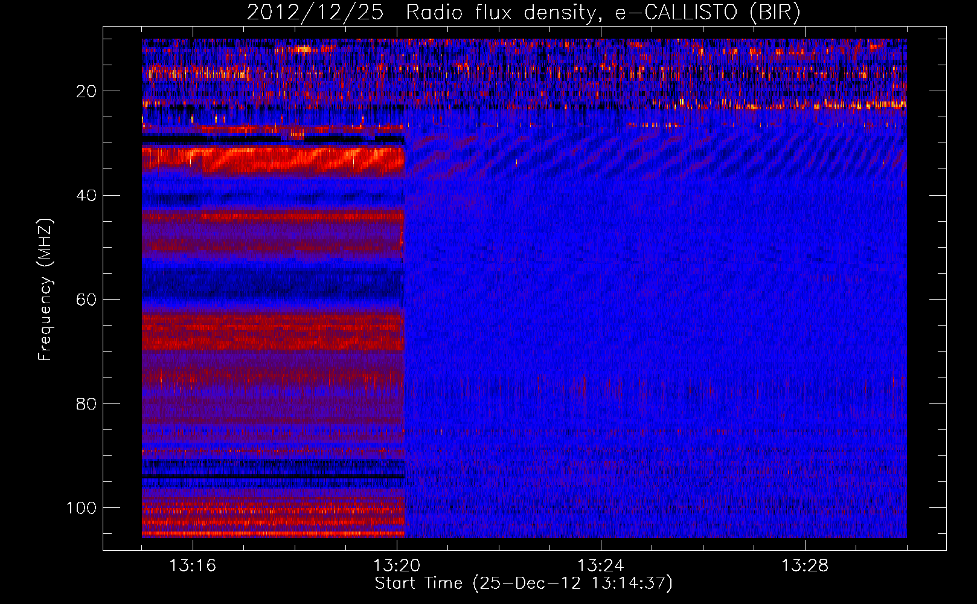
Task: Click the frequency tick label '80'
Action: (x=86, y=404)
